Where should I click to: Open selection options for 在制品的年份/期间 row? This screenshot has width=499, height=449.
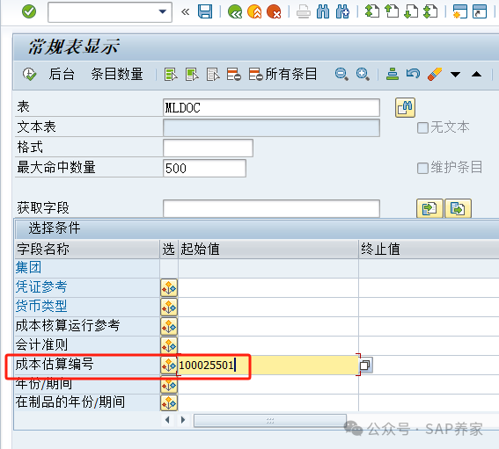pos(169,403)
